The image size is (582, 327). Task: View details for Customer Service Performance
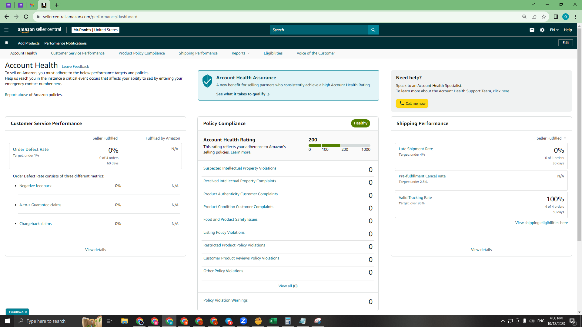(95, 249)
